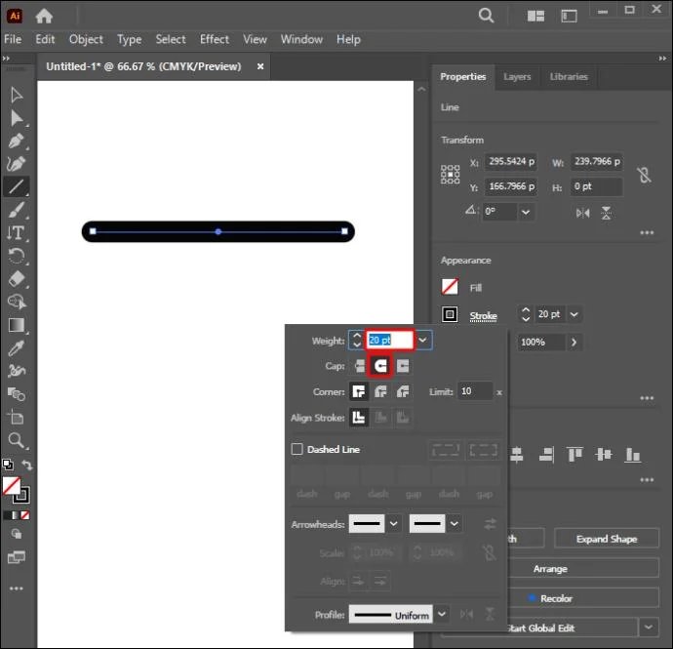
Task: Open Edit Toolbar three dots
Action: tap(17, 588)
